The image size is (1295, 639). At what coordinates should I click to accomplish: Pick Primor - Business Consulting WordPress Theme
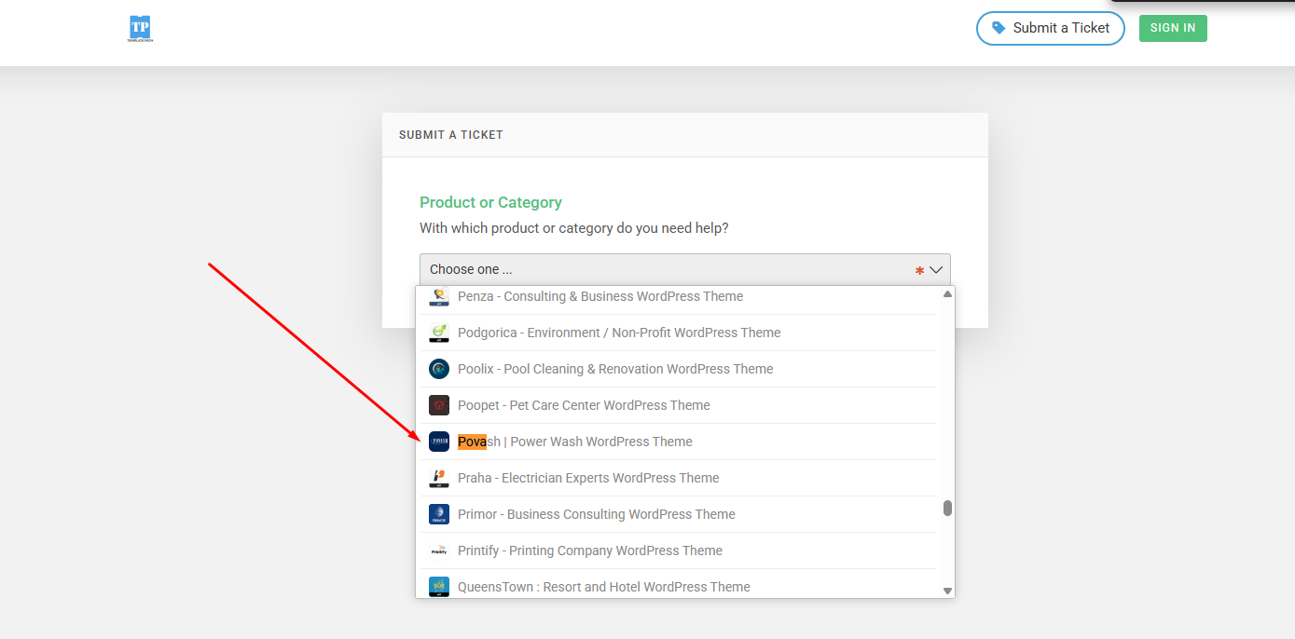(678, 514)
